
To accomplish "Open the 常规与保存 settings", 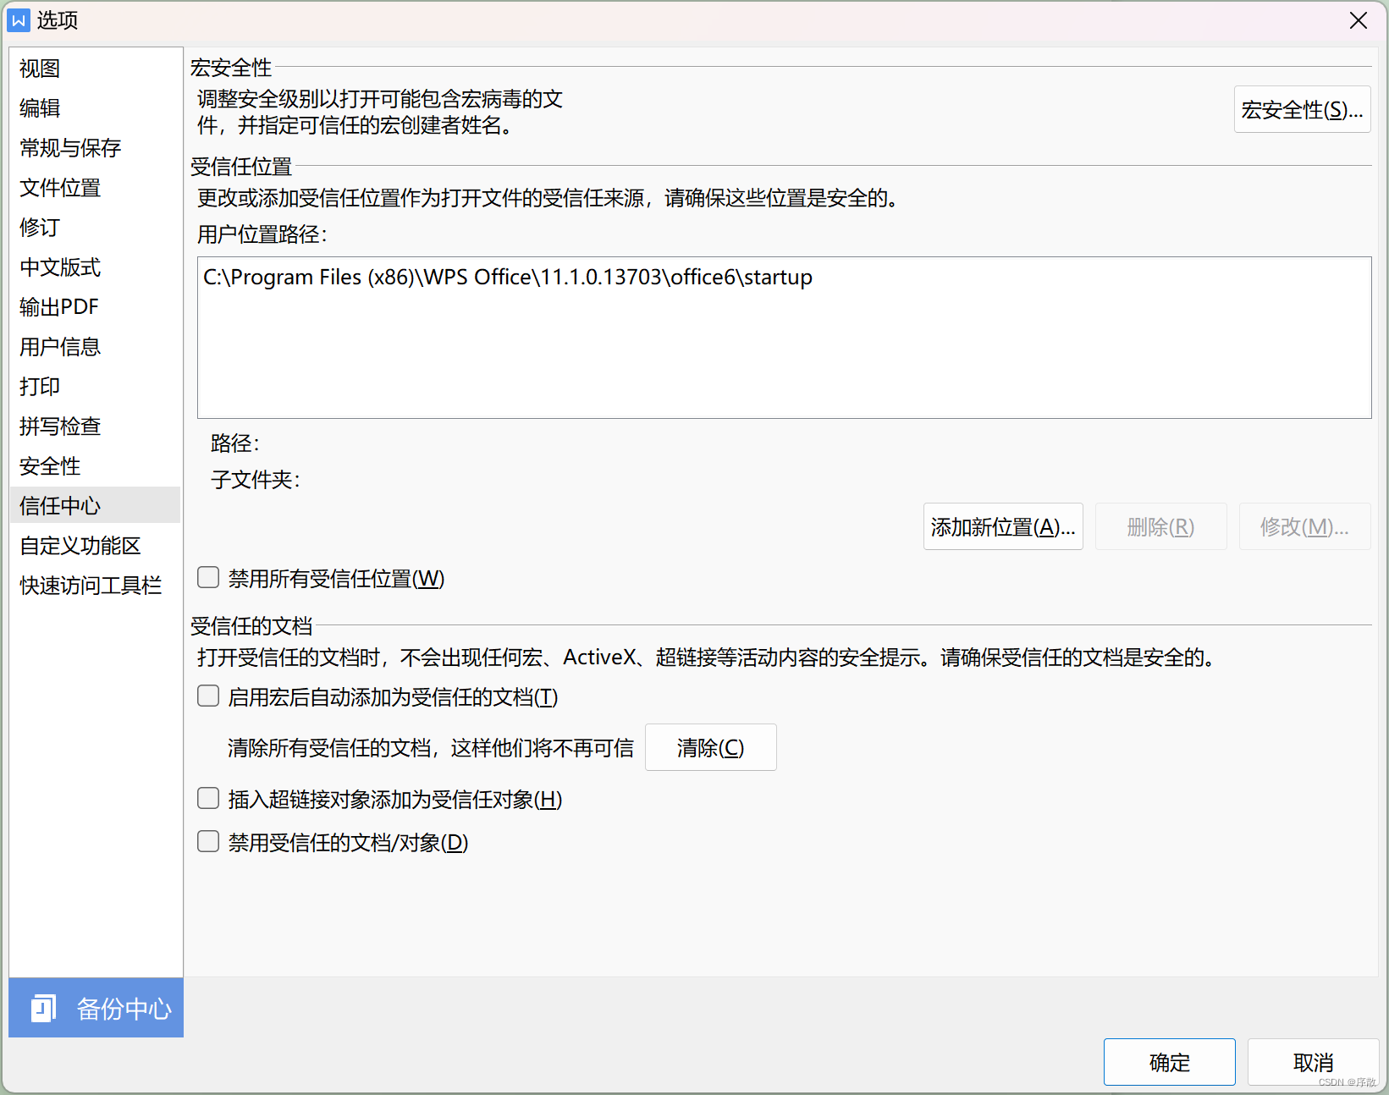I will pyautogui.click(x=95, y=148).
